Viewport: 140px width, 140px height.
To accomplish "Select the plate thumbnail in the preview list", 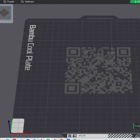I will pos(6,13).
